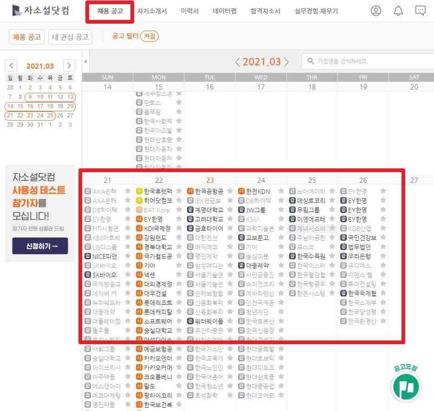The width and height of the screenshot is (434, 411).
Task: Open the 코오롱베니 job posting
Action: [158, 377]
